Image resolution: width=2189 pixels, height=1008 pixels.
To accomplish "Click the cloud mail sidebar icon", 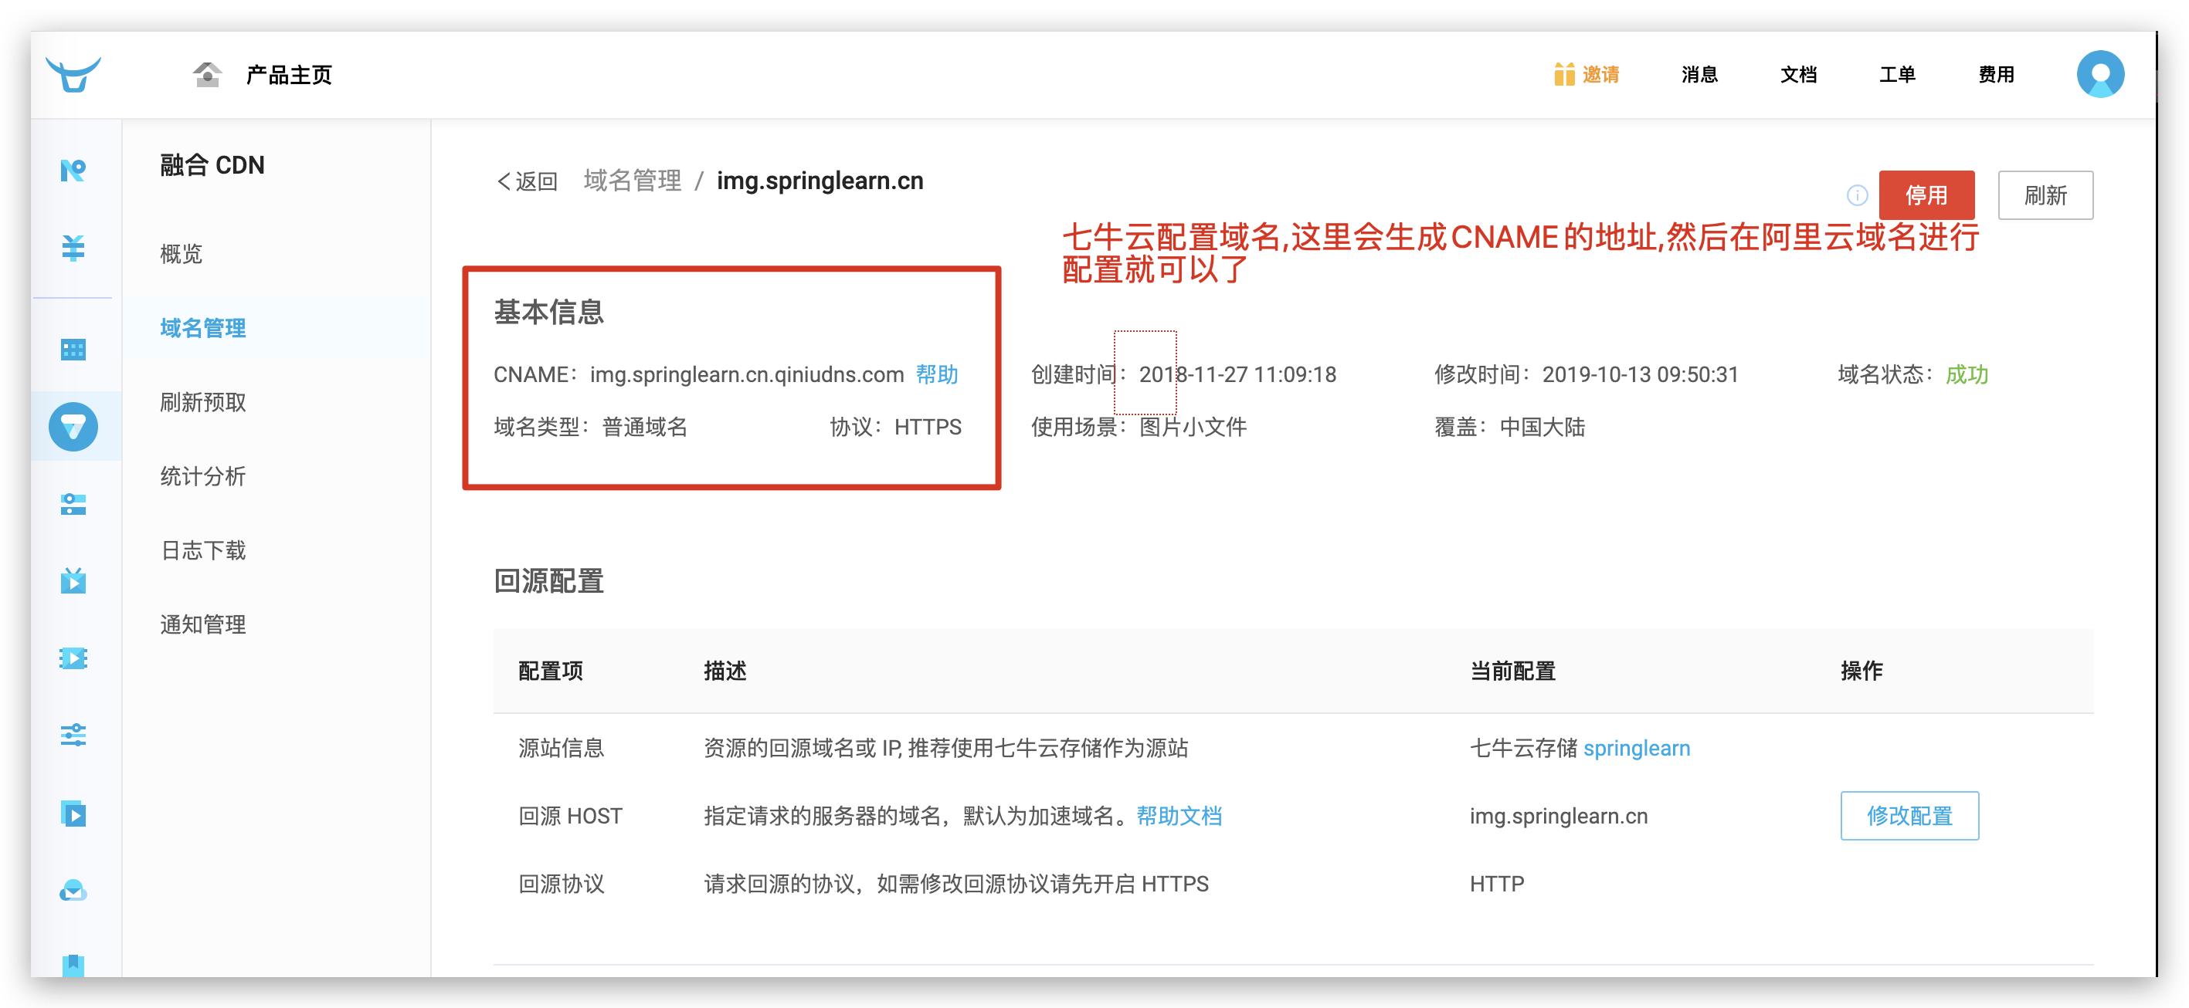I will (x=73, y=890).
